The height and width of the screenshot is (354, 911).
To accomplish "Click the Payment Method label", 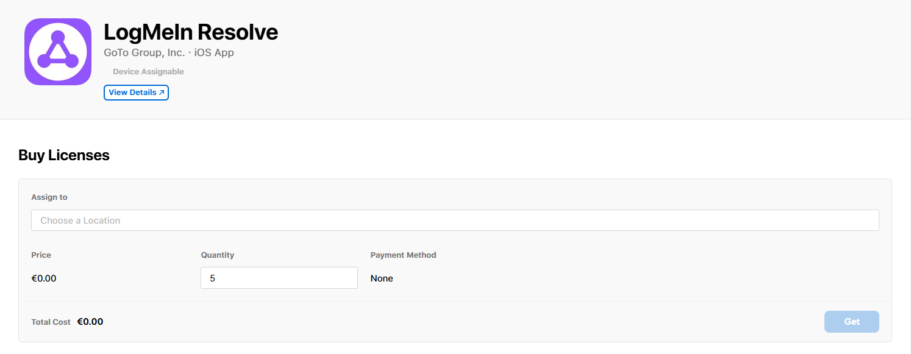I will coord(403,255).
